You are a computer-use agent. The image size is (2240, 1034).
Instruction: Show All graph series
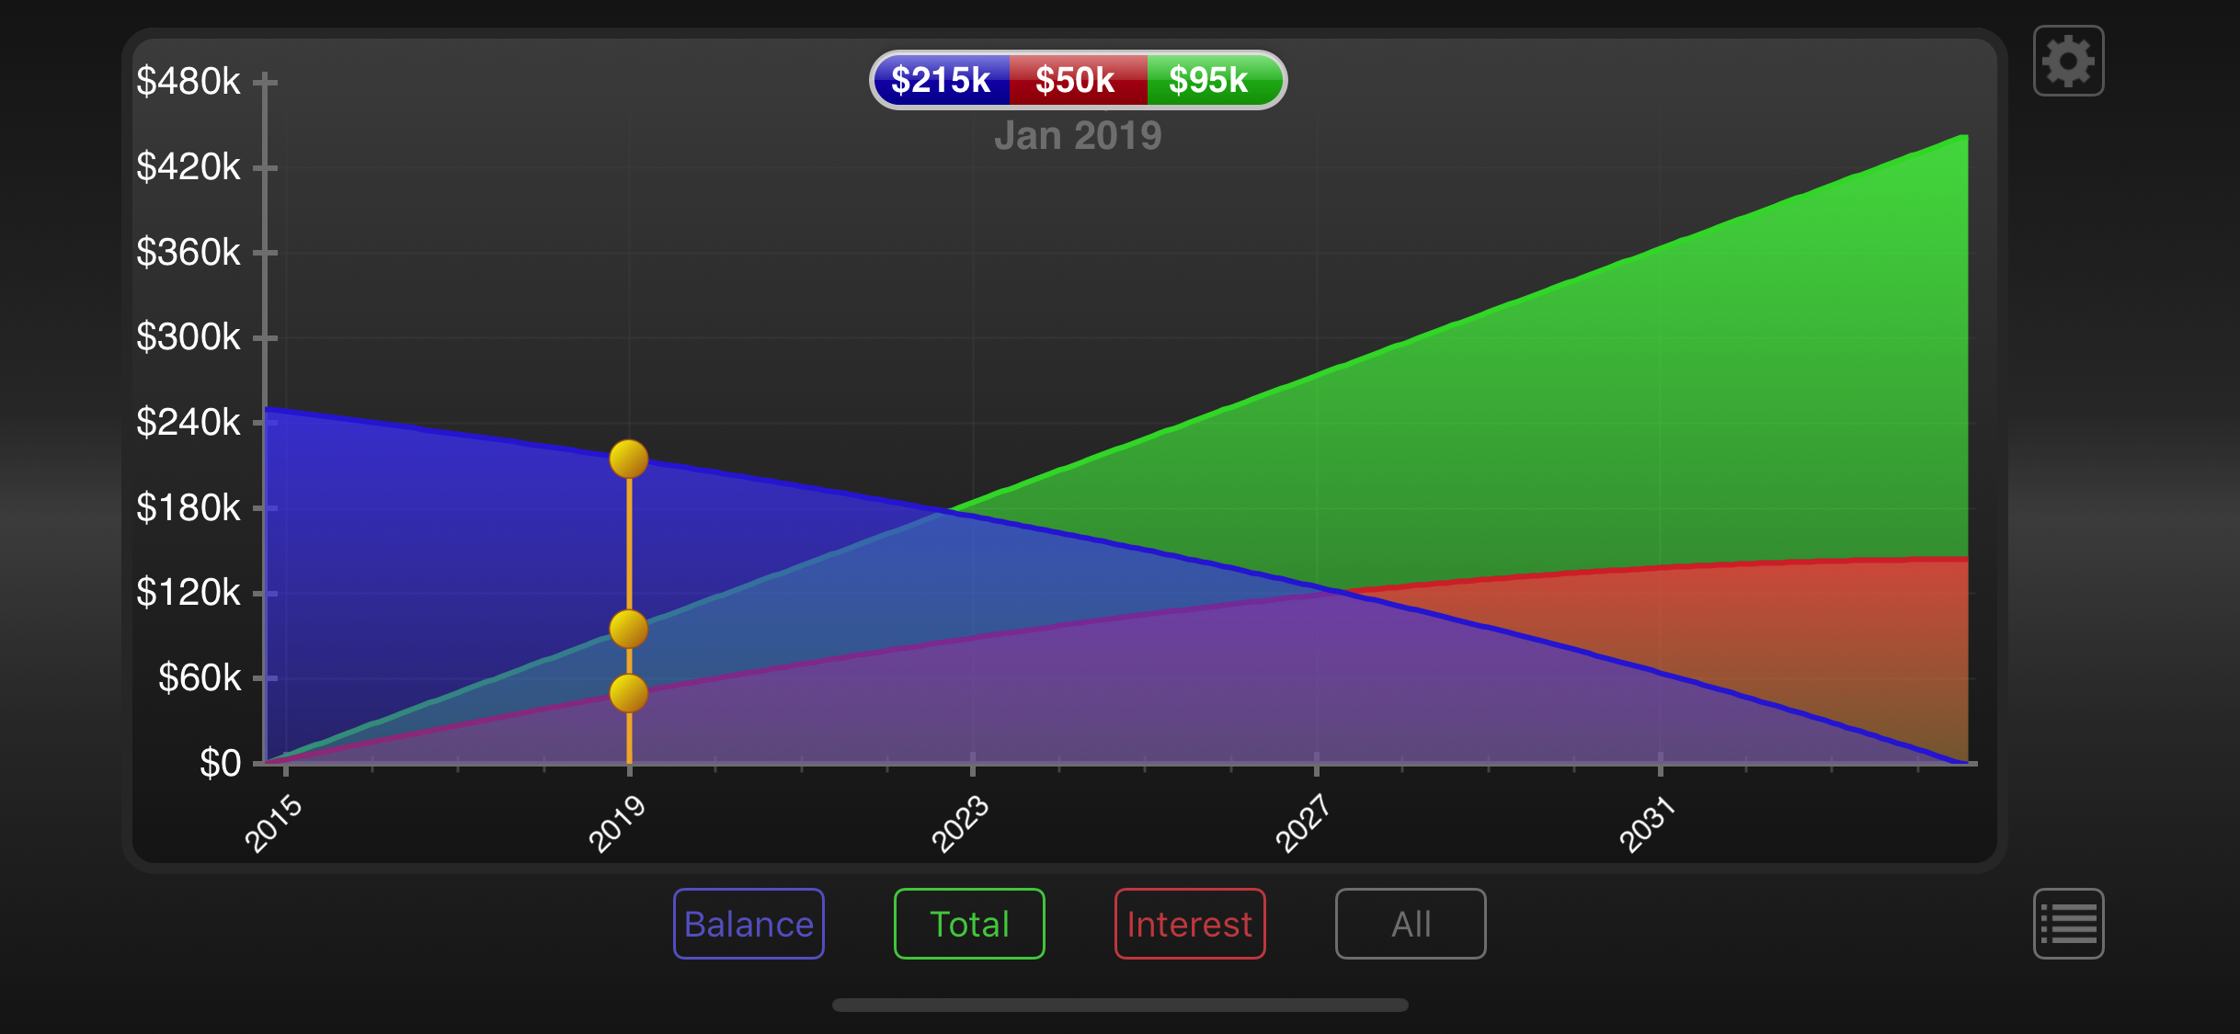[x=1411, y=924]
